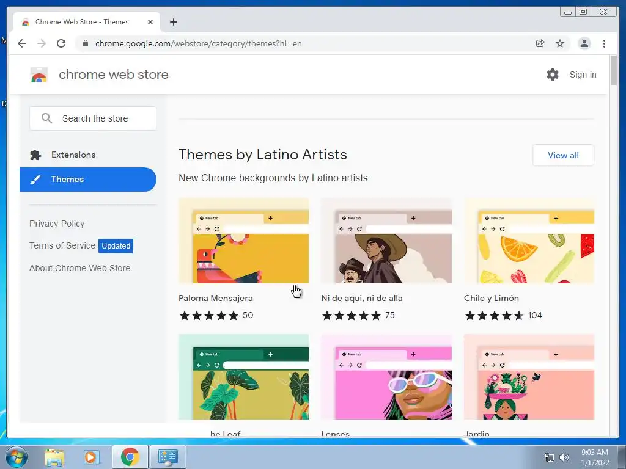626x469 pixels.
Task: Share this page from the address bar
Action: pos(540,43)
